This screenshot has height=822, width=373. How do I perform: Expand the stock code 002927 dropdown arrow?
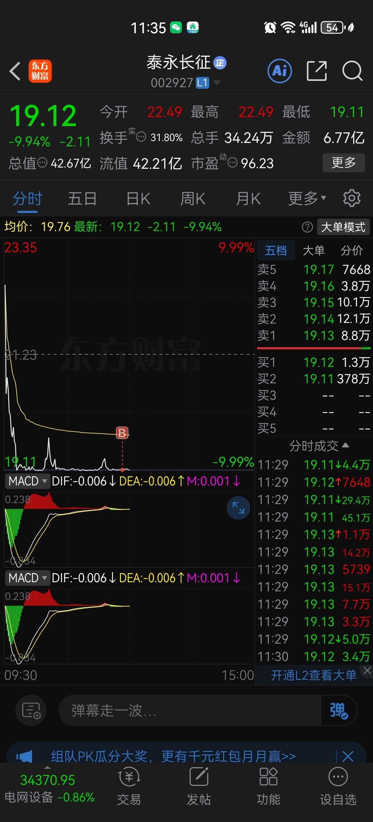[217, 83]
